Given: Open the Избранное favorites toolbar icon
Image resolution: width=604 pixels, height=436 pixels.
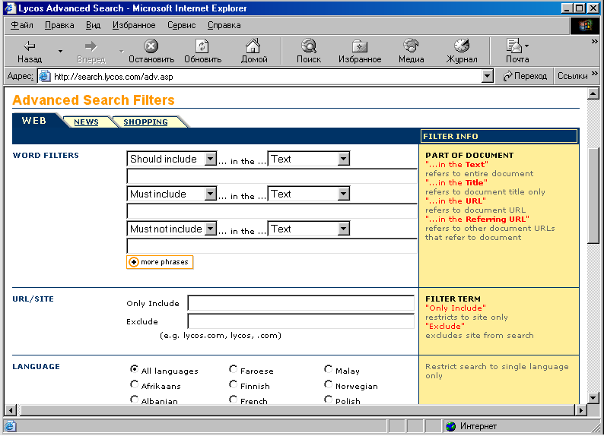Looking at the screenshot, I should tap(360, 46).
